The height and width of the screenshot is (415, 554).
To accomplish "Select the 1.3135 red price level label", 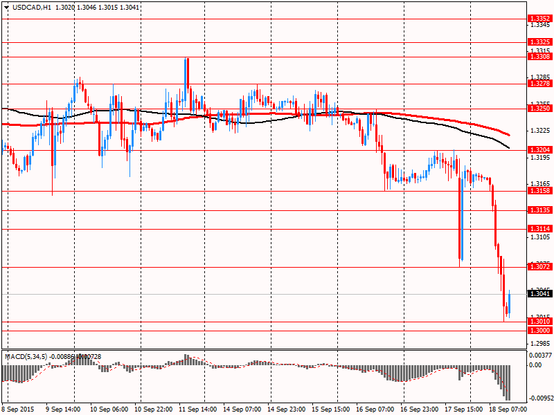I will tap(540, 210).
